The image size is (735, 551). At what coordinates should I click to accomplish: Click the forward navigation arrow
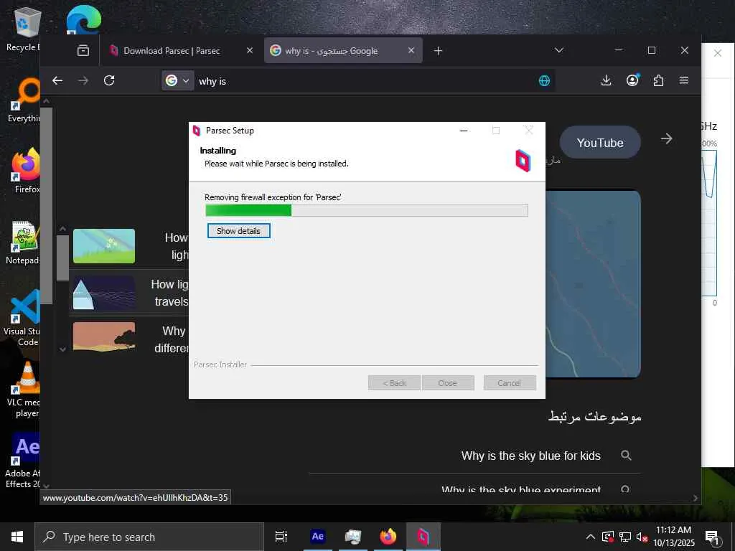83,80
